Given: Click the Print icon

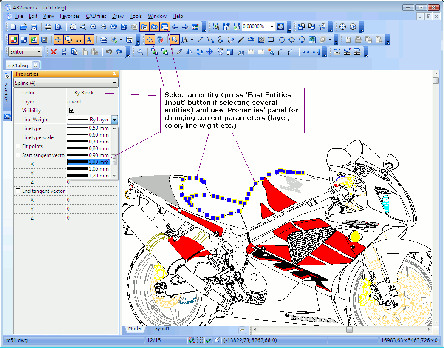Looking at the screenshot, I should (x=48, y=27).
